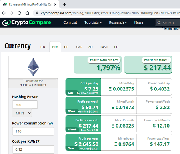Click the Profit Per Month card

(x=148, y=65)
